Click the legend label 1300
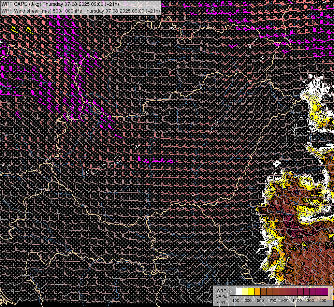Image resolution: width=334 pixels, height=307 pixels. 309,301
